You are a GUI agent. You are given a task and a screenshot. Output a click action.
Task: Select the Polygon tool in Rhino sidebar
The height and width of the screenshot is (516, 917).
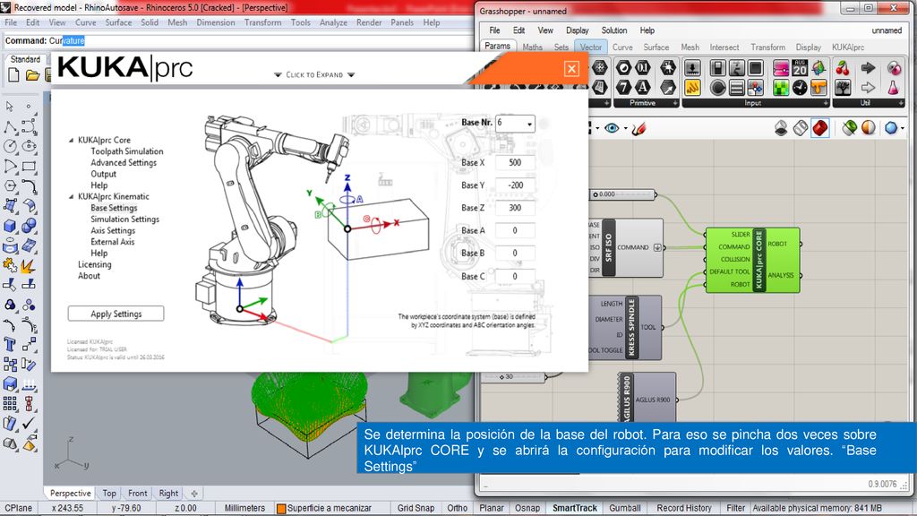(x=10, y=186)
